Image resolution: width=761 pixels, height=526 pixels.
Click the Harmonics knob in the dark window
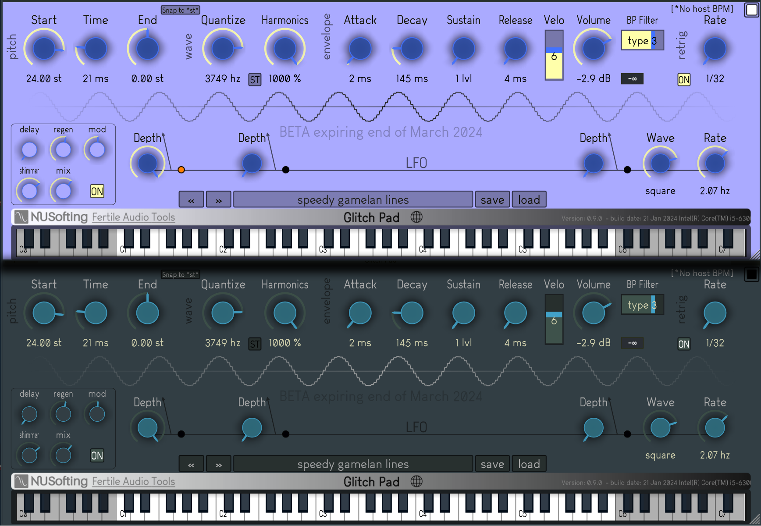click(x=285, y=313)
